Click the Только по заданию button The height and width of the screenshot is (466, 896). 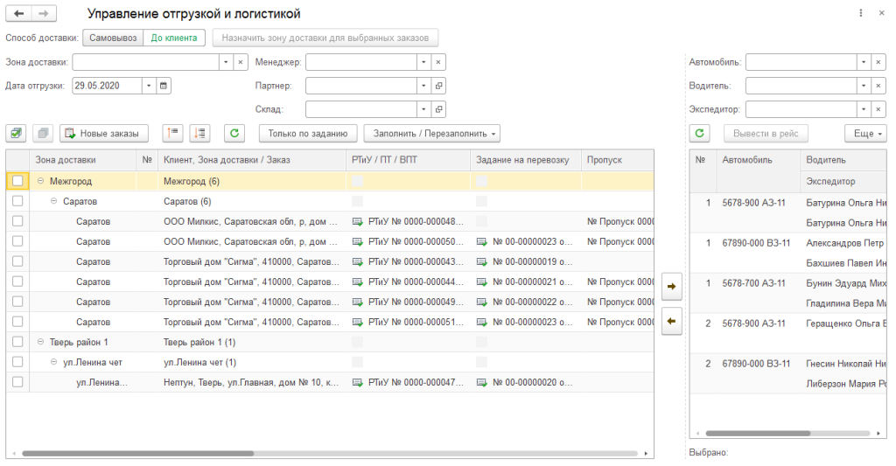click(308, 133)
